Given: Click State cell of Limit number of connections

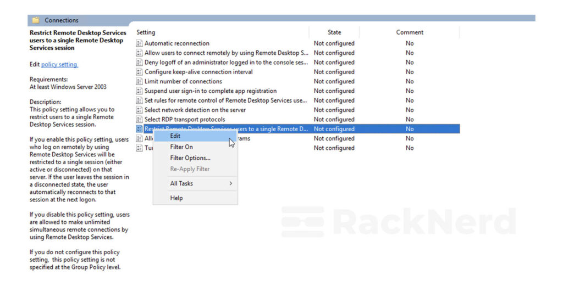Looking at the screenshot, I should (334, 81).
